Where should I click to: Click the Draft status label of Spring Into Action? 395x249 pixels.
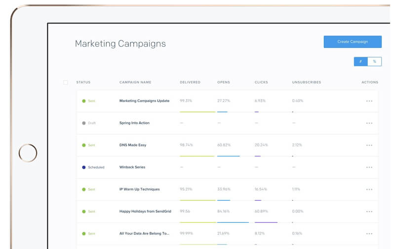pos(92,123)
